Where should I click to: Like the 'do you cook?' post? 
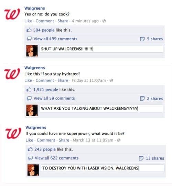[28, 21]
